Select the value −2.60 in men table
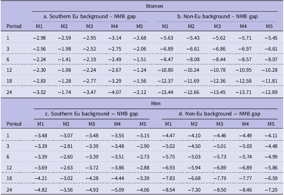284x195 pixels. (x=66, y=157)
